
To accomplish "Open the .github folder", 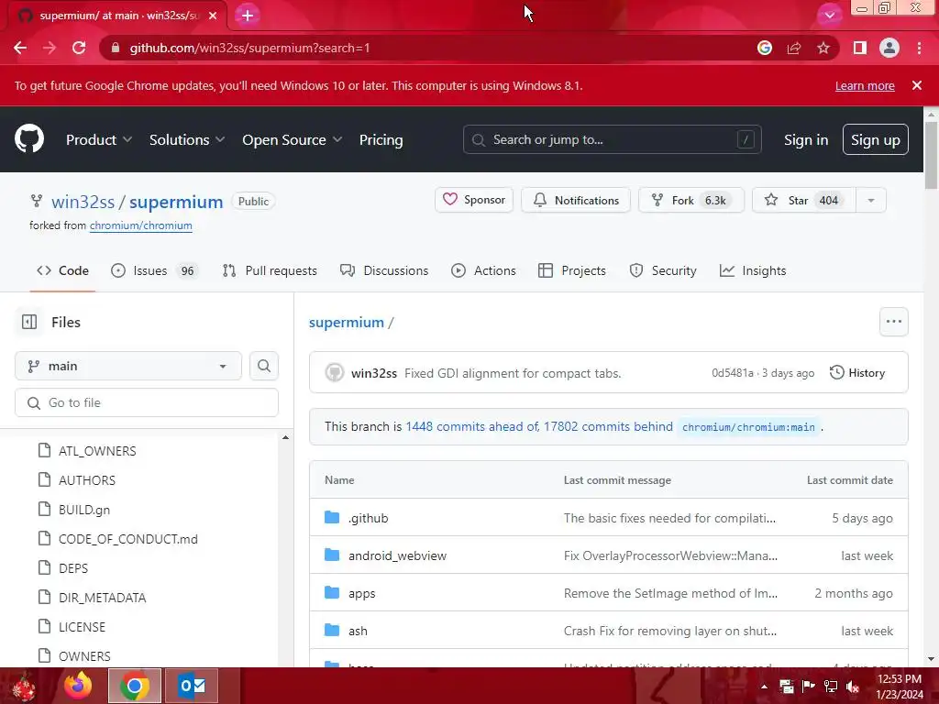I will coord(369,518).
